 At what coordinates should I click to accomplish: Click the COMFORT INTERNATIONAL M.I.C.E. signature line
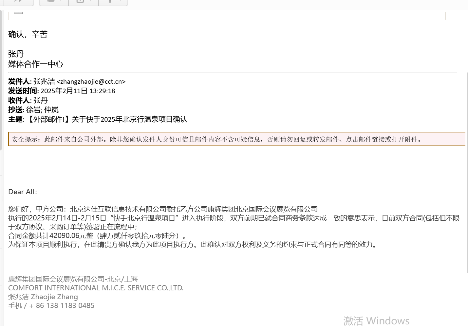(96, 288)
